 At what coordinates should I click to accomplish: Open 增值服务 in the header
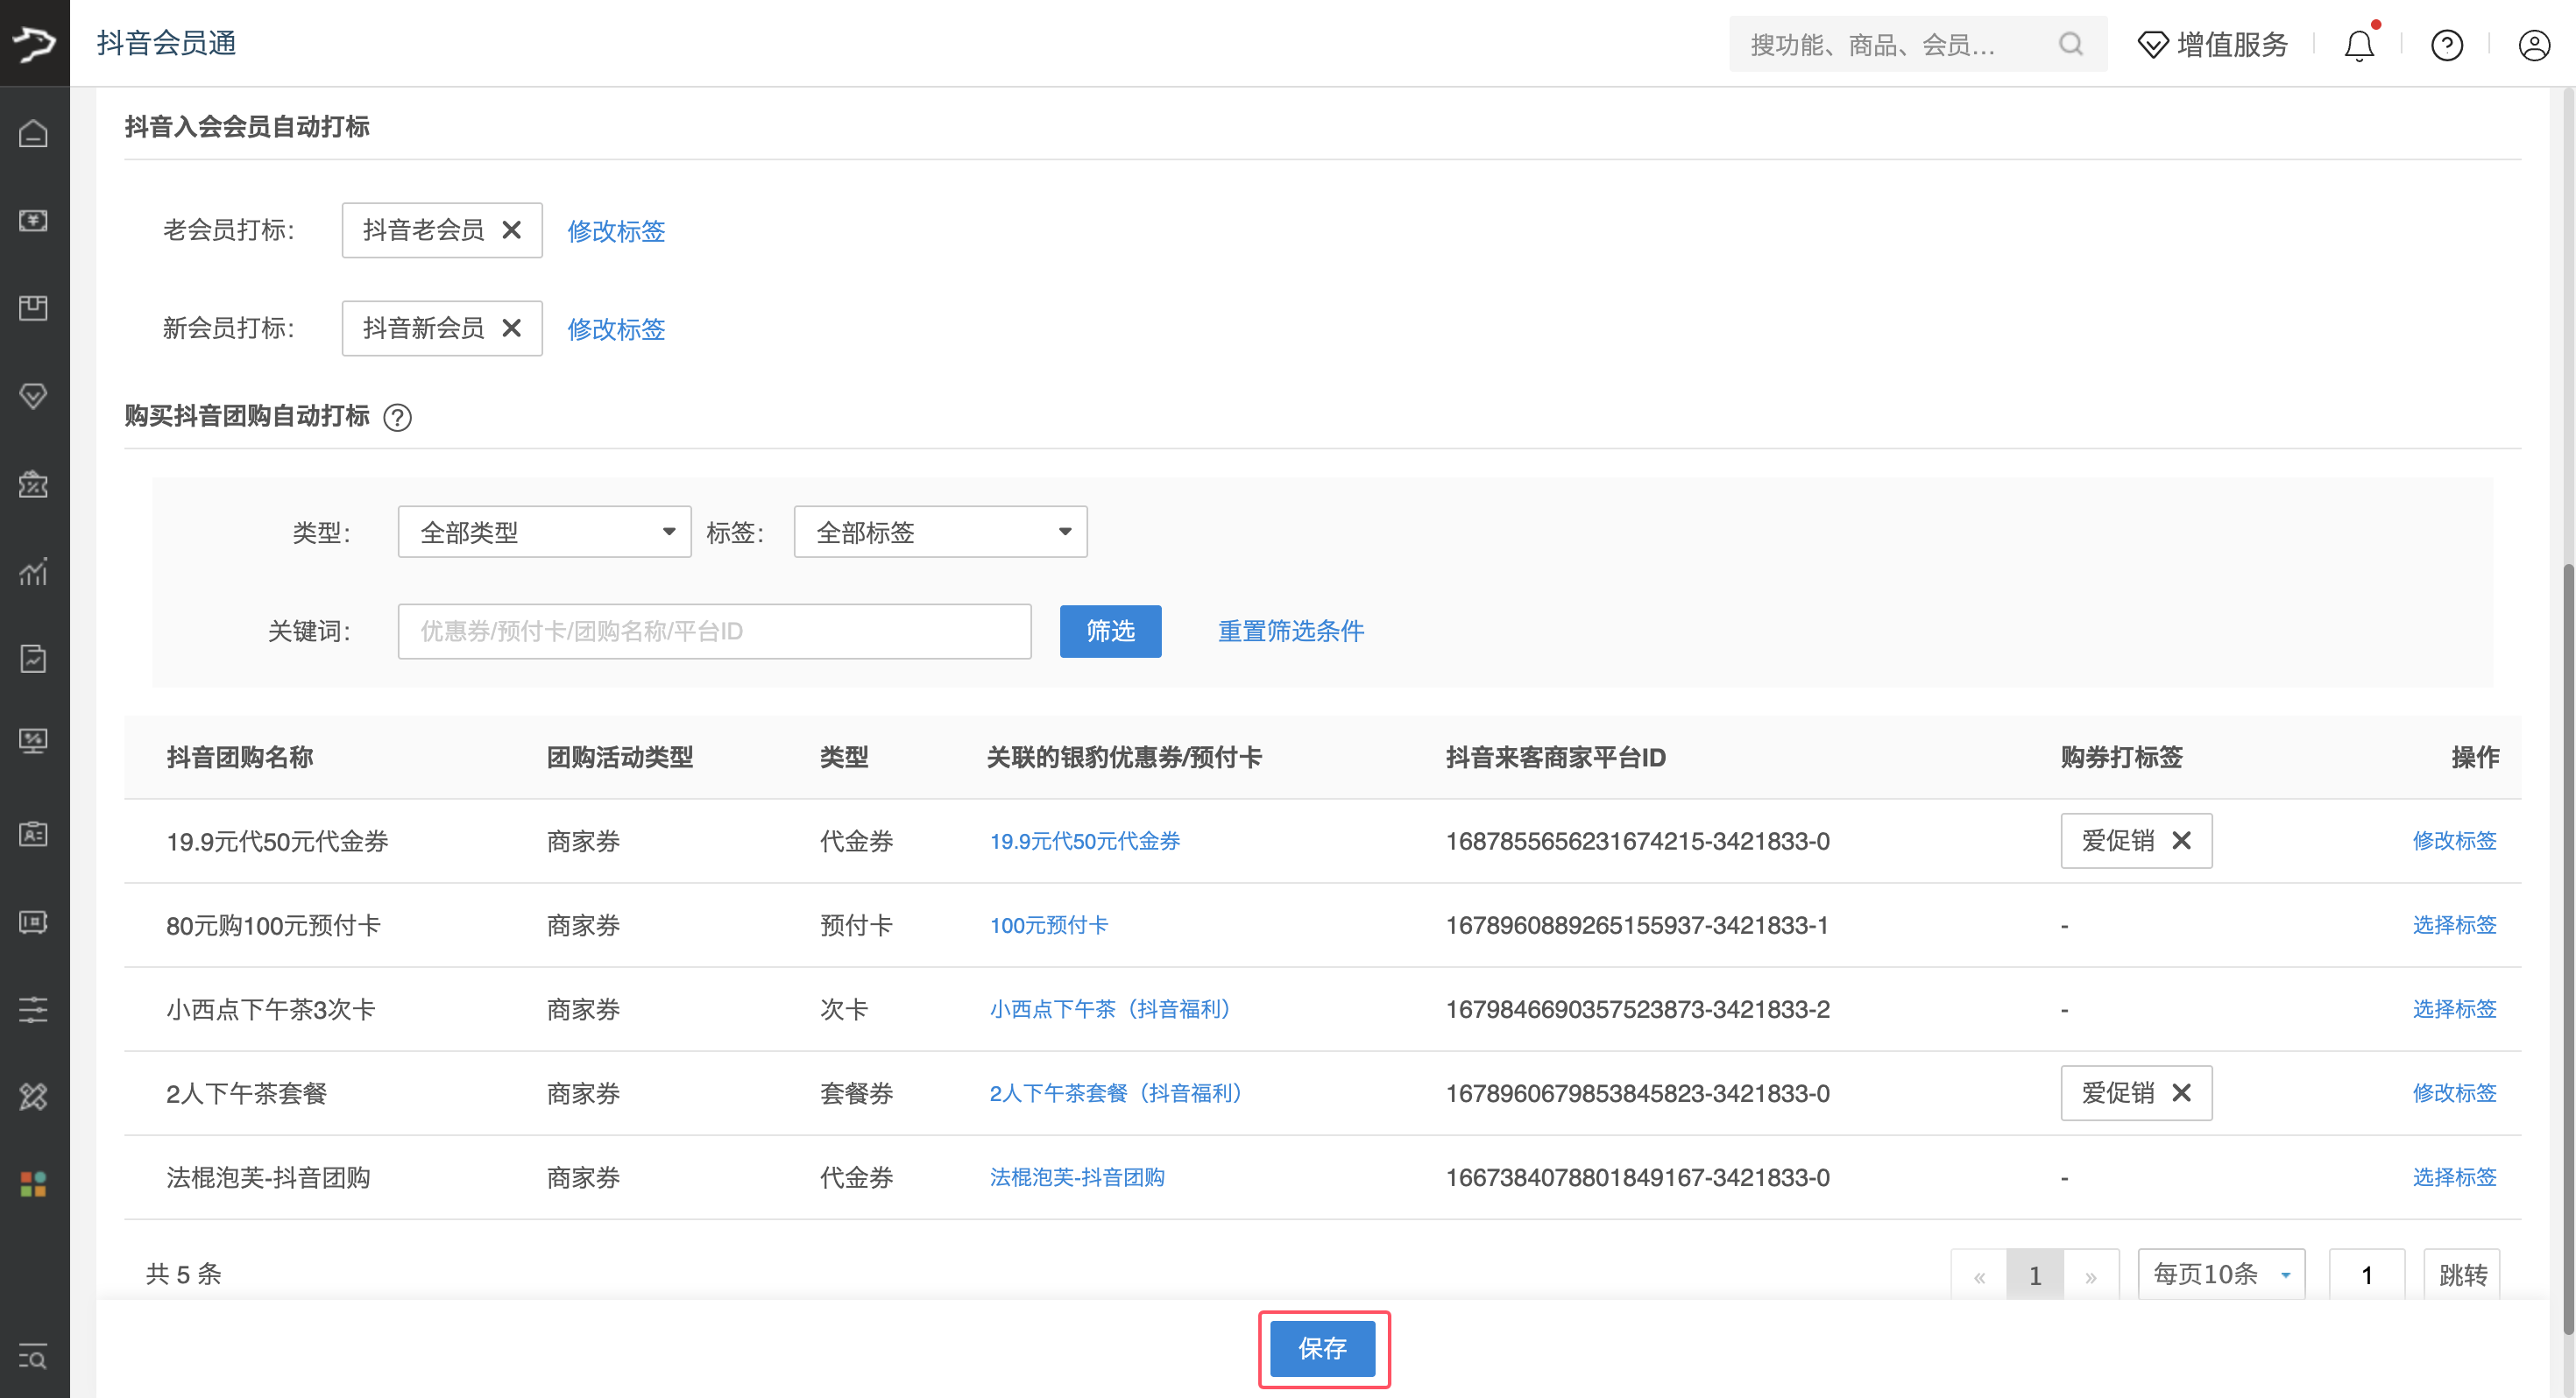coord(2213,44)
